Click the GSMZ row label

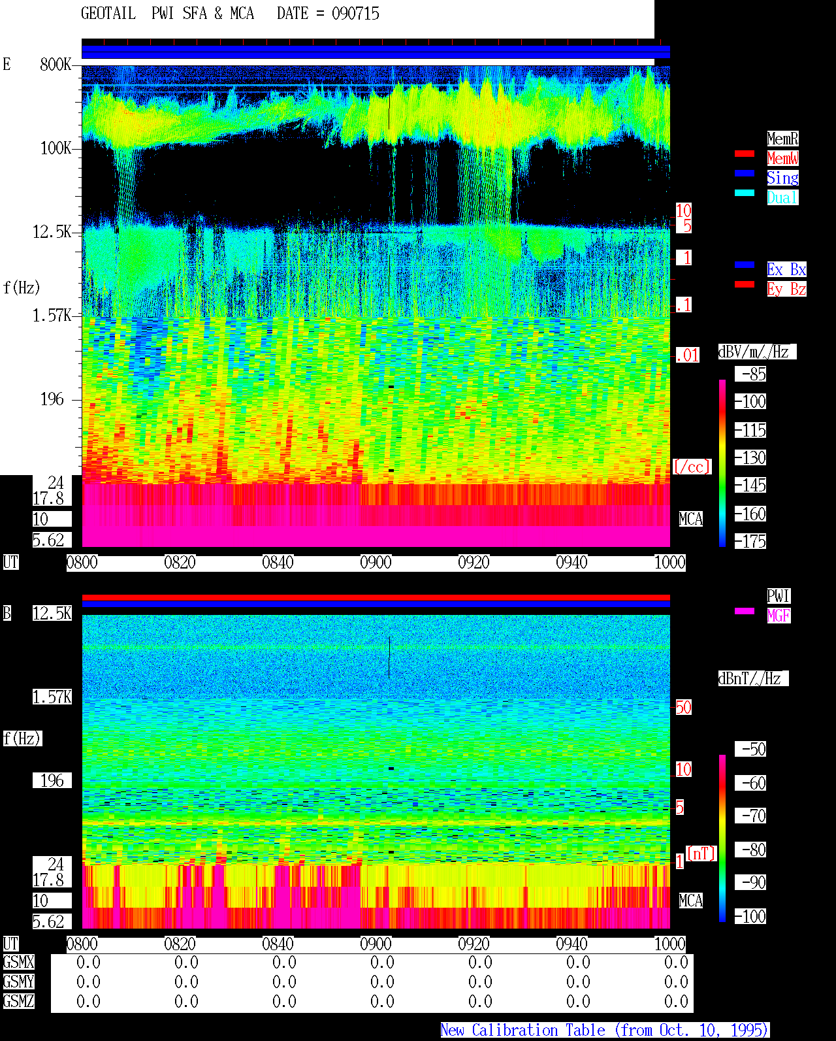18,1001
